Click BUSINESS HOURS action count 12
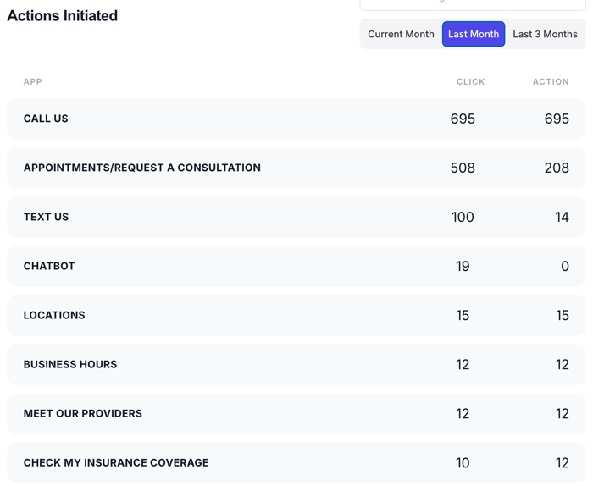This screenshot has height=486, width=593. (562, 364)
